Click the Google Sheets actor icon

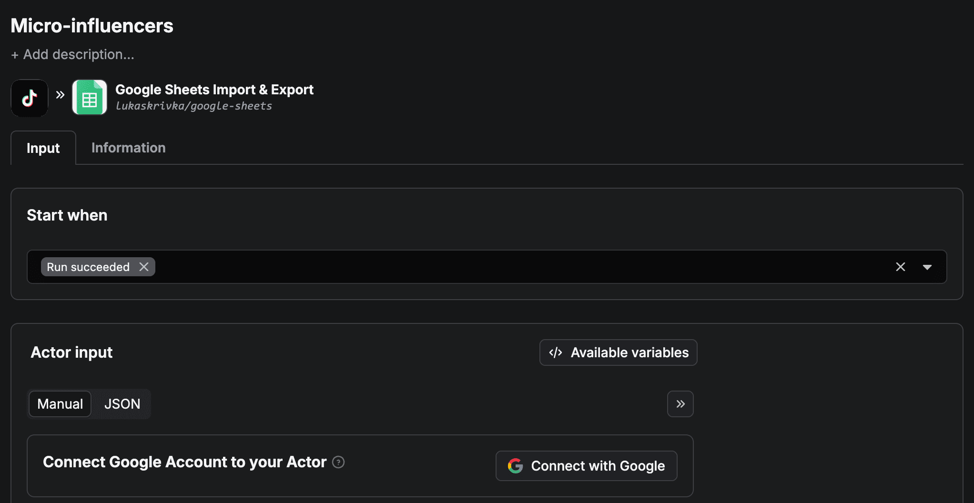point(89,97)
